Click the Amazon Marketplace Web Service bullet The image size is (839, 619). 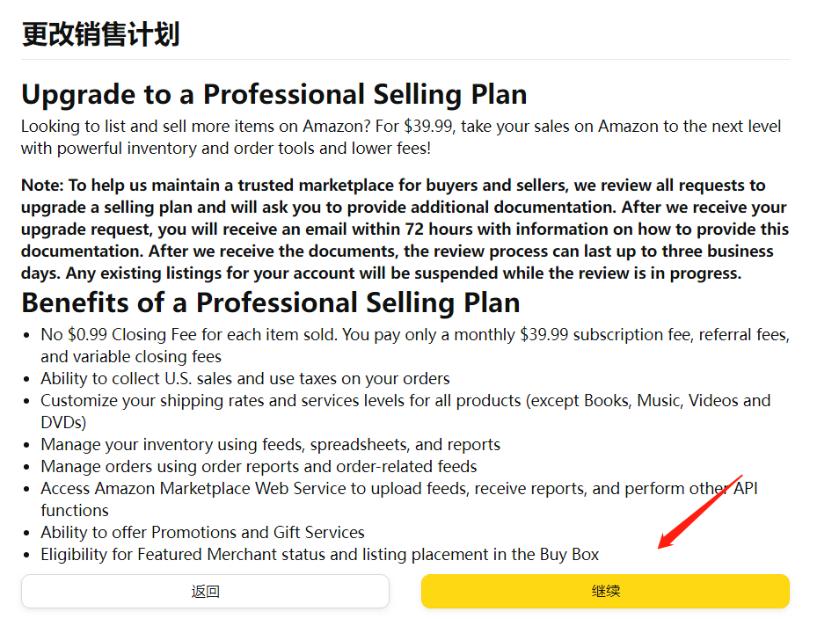click(x=398, y=489)
